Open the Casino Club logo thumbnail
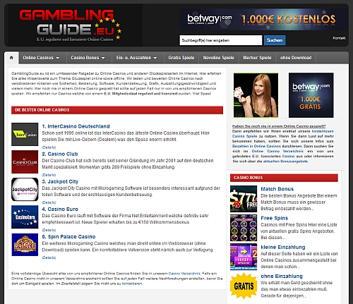 click(25, 162)
